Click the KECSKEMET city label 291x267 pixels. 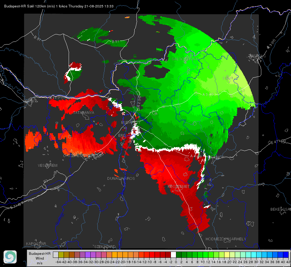[x=179, y=186]
